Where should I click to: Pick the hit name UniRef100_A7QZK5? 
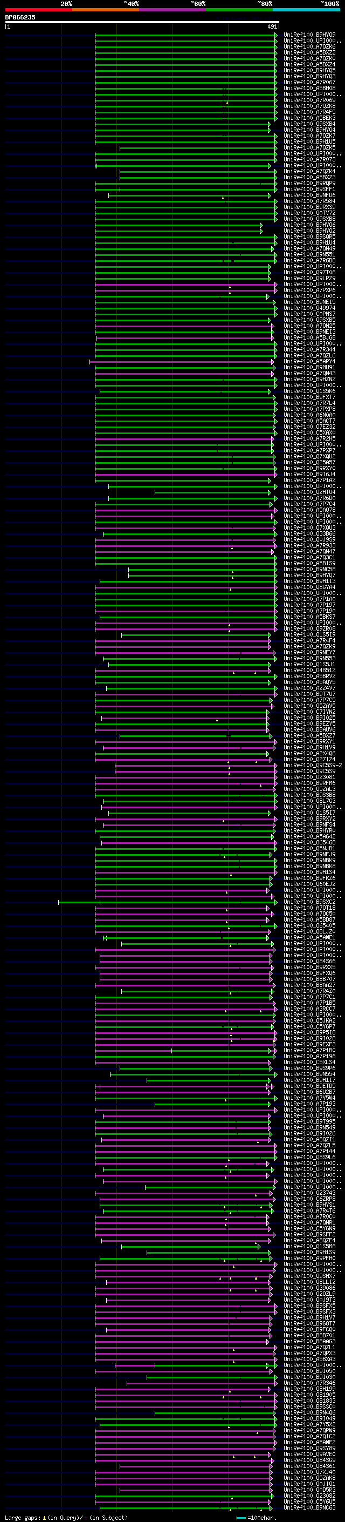[x=309, y=148]
